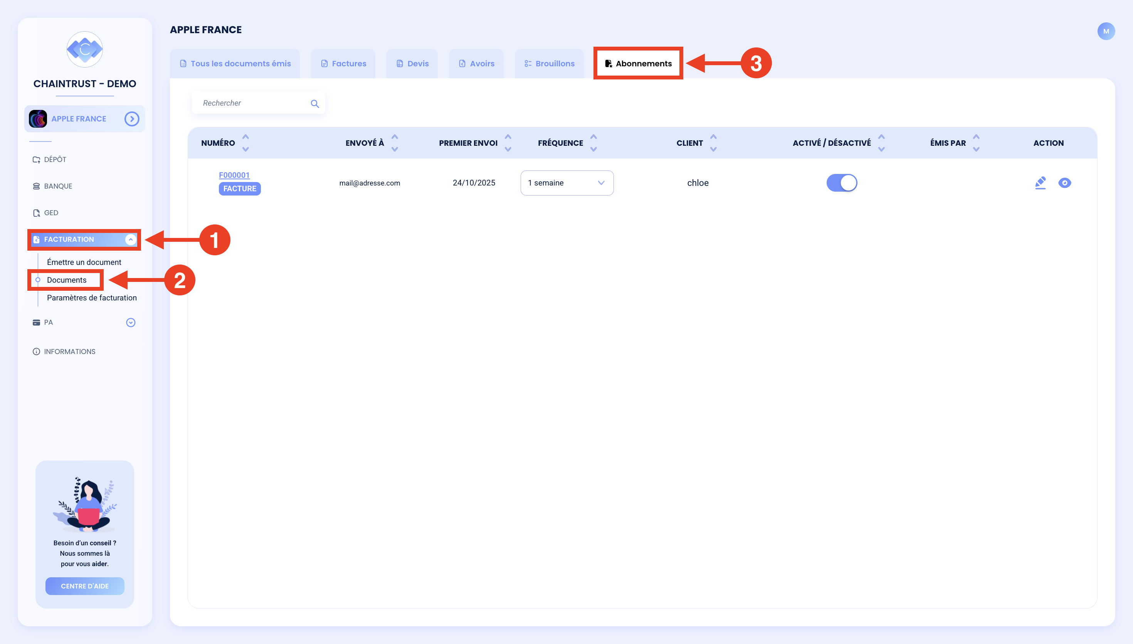Sort by Client column arrows
Viewport: 1133px width, 644px height.
(x=713, y=143)
